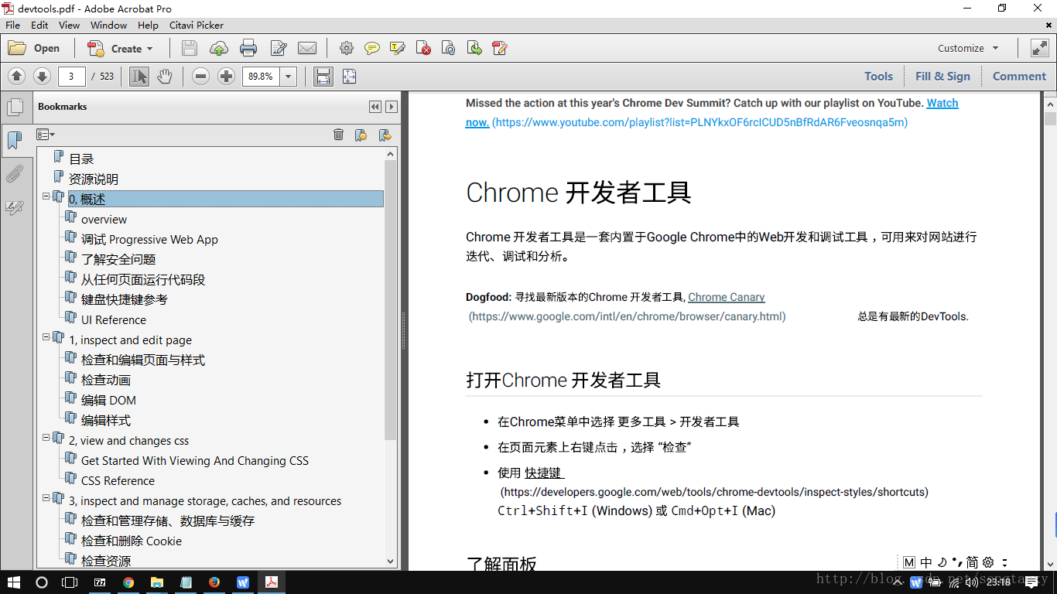Click the Print file icon
Viewport: 1057px width, 594px height.
(248, 48)
